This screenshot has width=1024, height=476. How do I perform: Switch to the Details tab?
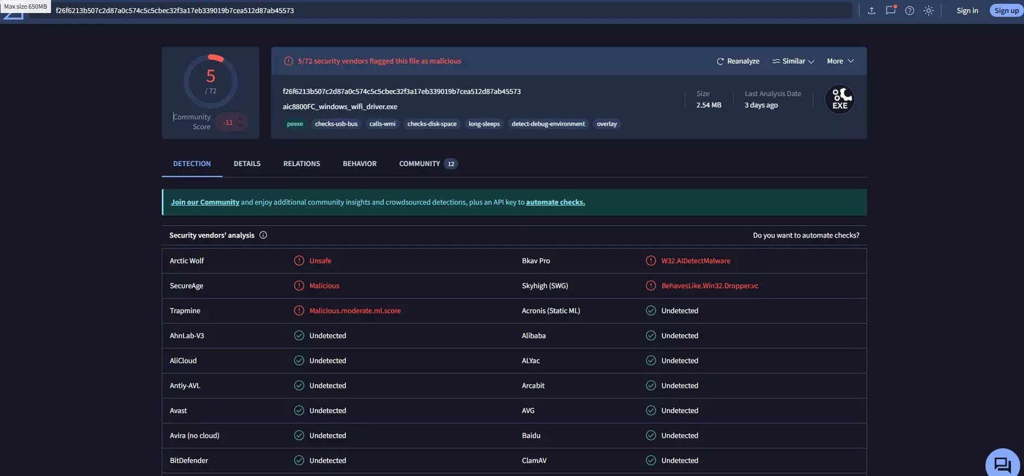247,164
